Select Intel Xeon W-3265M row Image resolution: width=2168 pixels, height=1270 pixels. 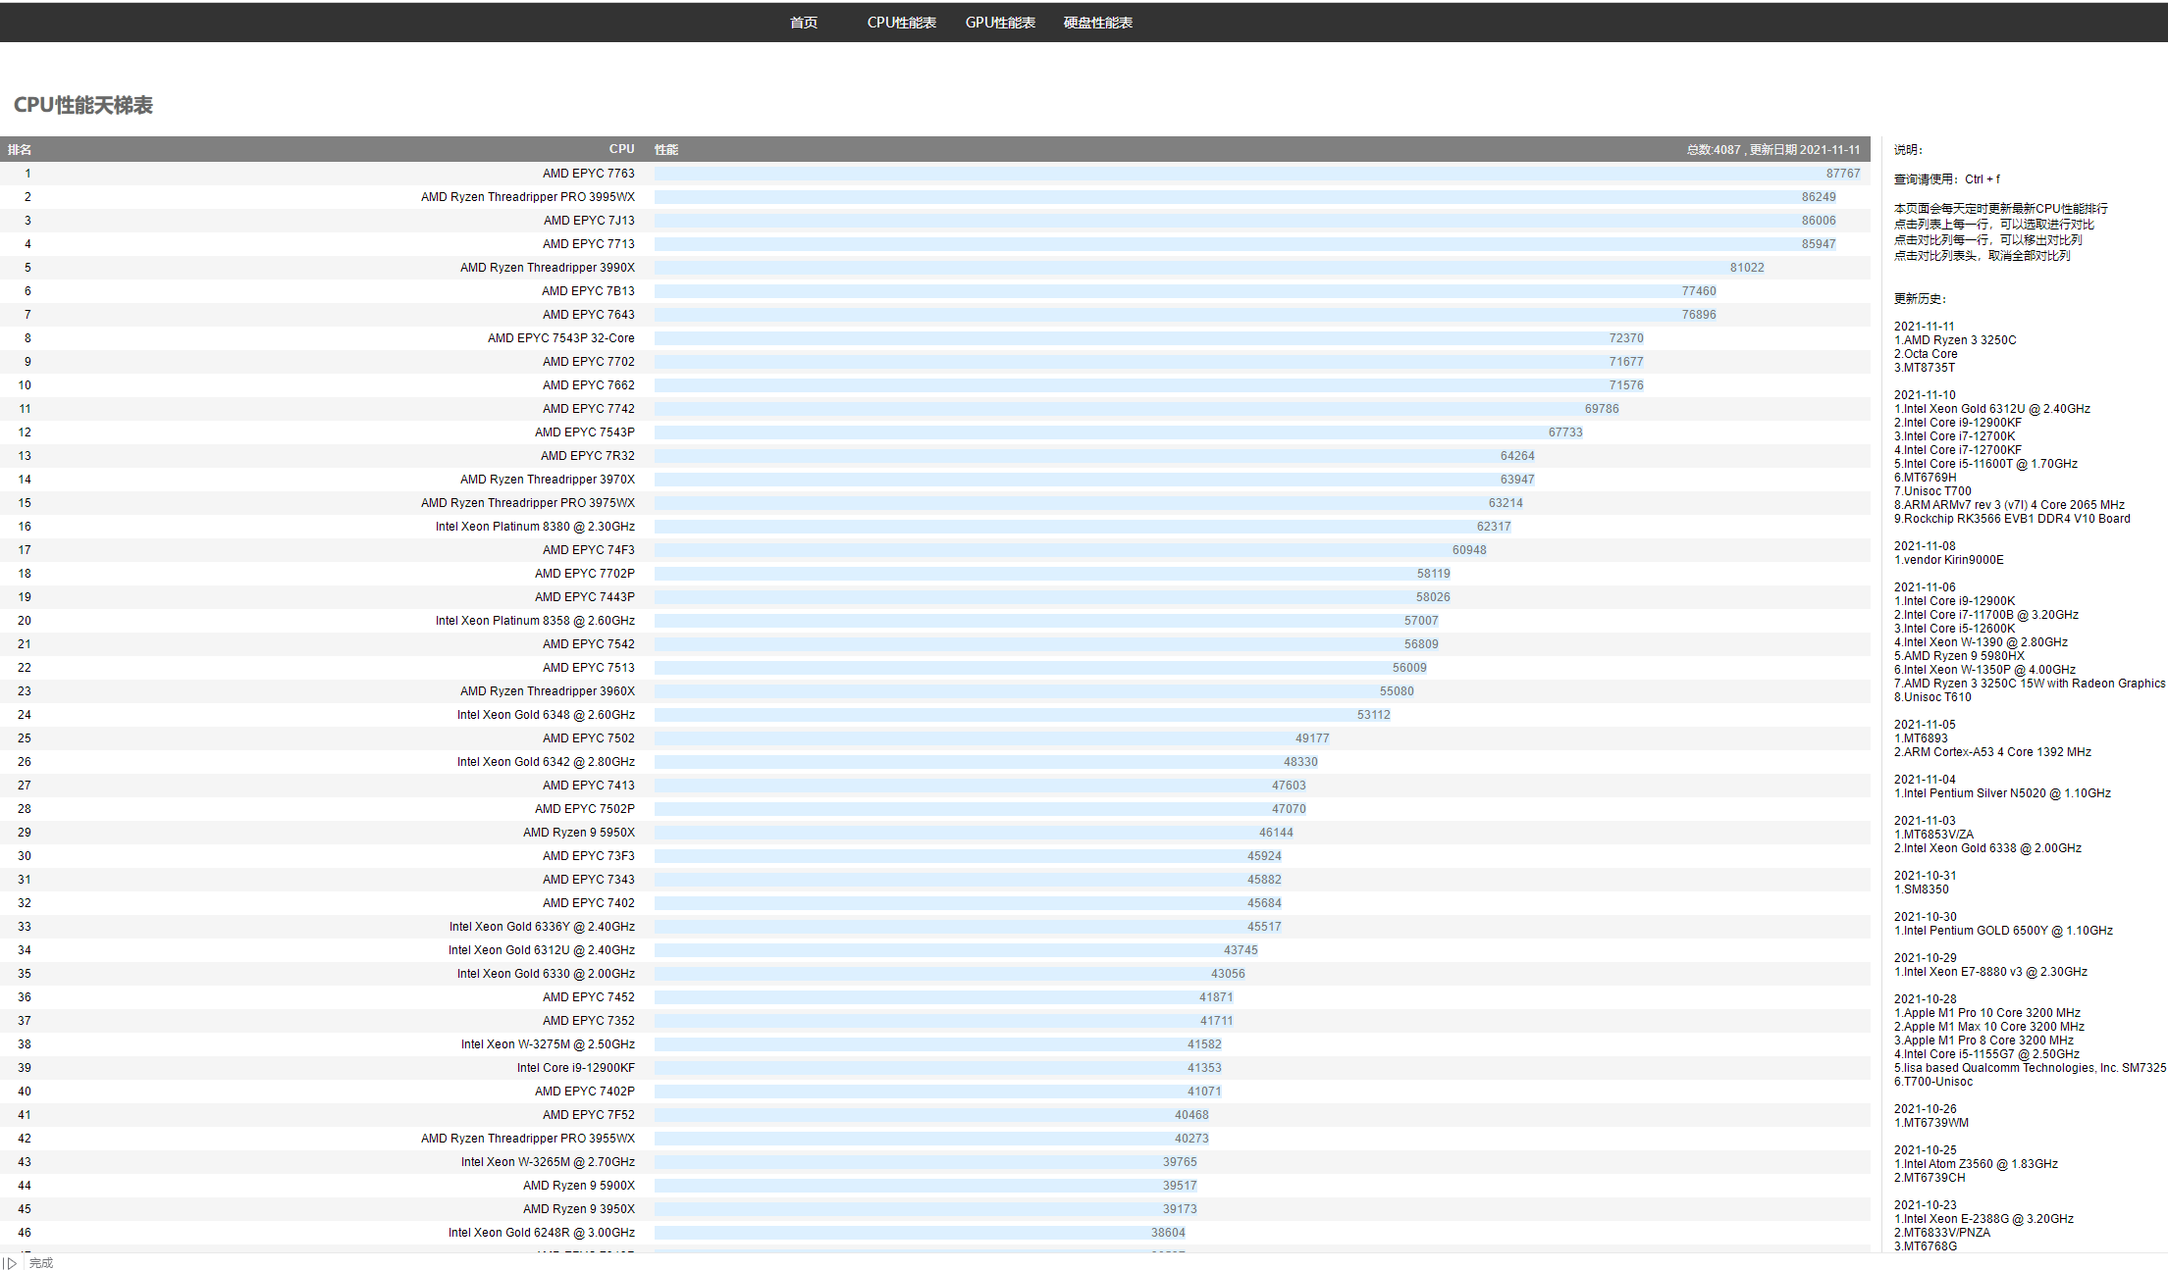click(935, 1162)
